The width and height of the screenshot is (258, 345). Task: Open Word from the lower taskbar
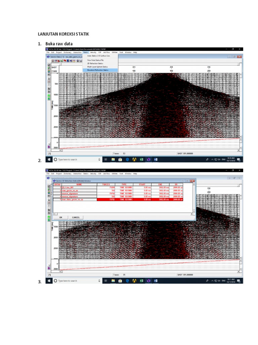[x=156, y=281]
